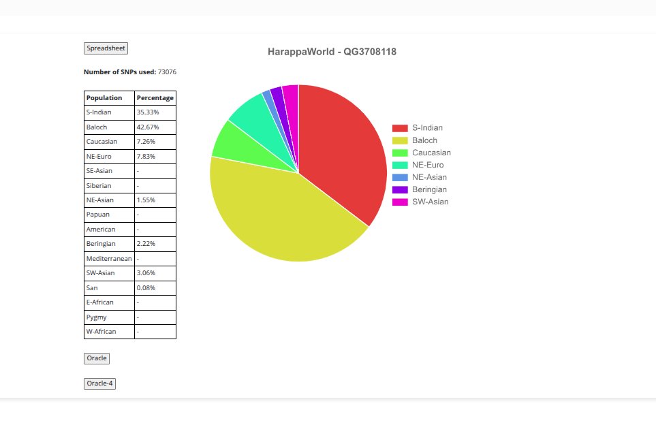Click the Pygmy table cell

pyautogui.click(x=109, y=317)
